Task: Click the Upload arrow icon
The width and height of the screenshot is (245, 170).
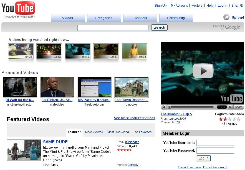Action: (226, 17)
